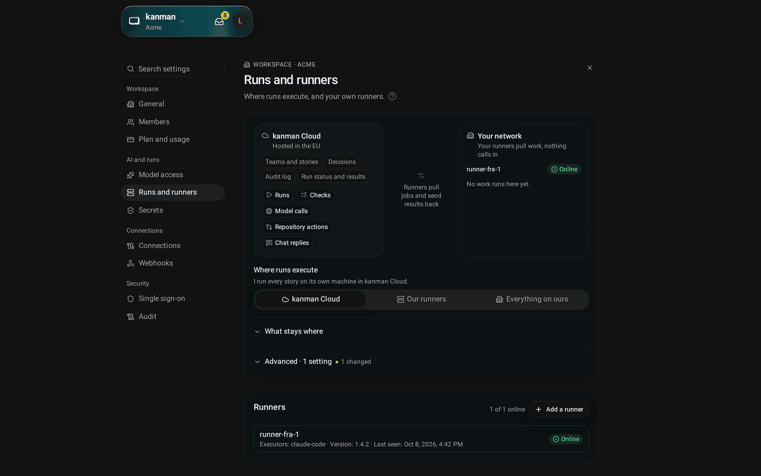Click the Decisions tag
The width and height of the screenshot is (761, 476).
pos(342,162)
